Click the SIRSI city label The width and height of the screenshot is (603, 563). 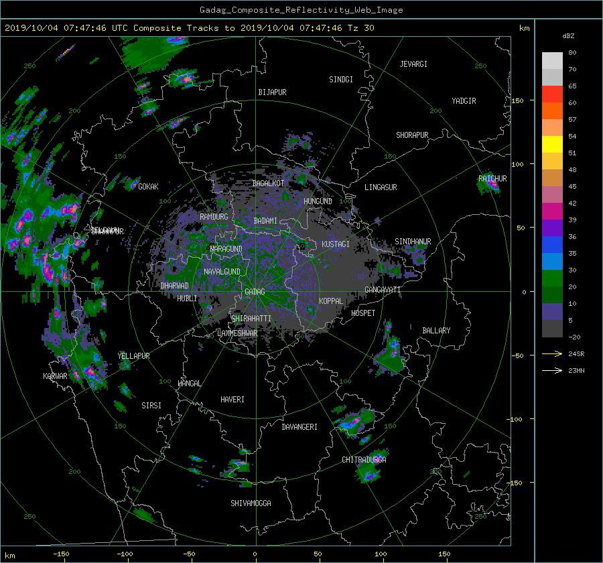click(x=151, y=406)
